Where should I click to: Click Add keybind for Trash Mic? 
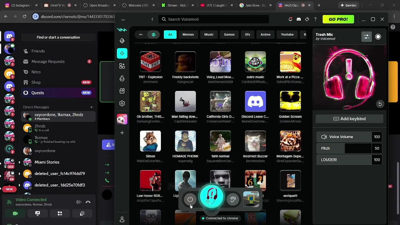pyautogui.click(x=349, y=119)
